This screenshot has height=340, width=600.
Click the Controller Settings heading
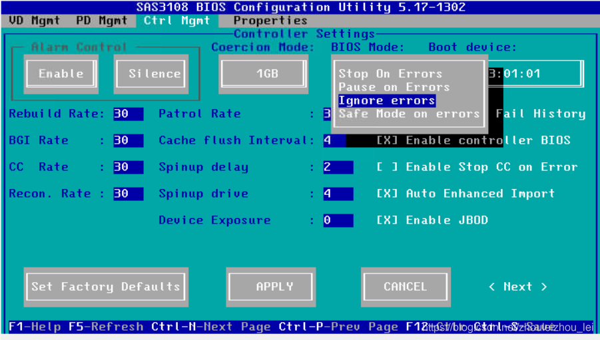[x=304, y=34]
